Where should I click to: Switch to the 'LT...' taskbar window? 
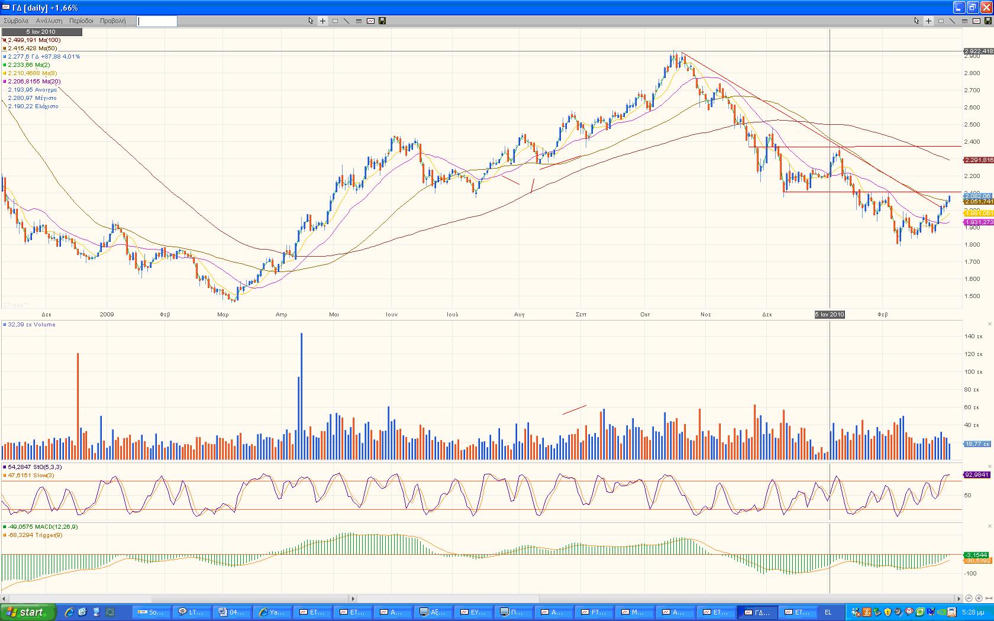coord(192,612)
